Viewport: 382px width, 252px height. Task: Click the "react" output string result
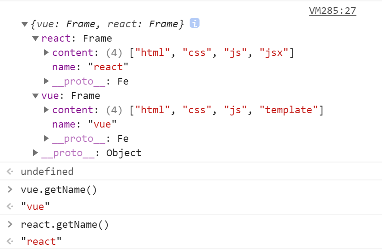pos(41,241)
